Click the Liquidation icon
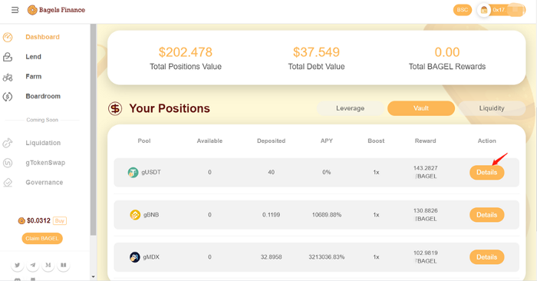Viewport: 537px width, 281px height. 8,143
